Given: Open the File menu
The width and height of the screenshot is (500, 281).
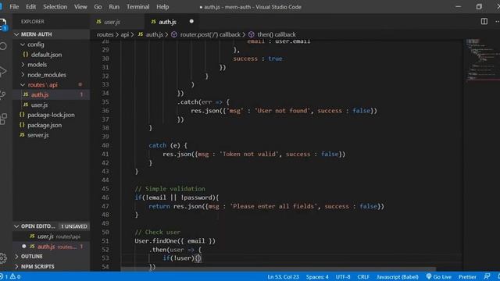Looking at the screenshot, I should (14, 7).
